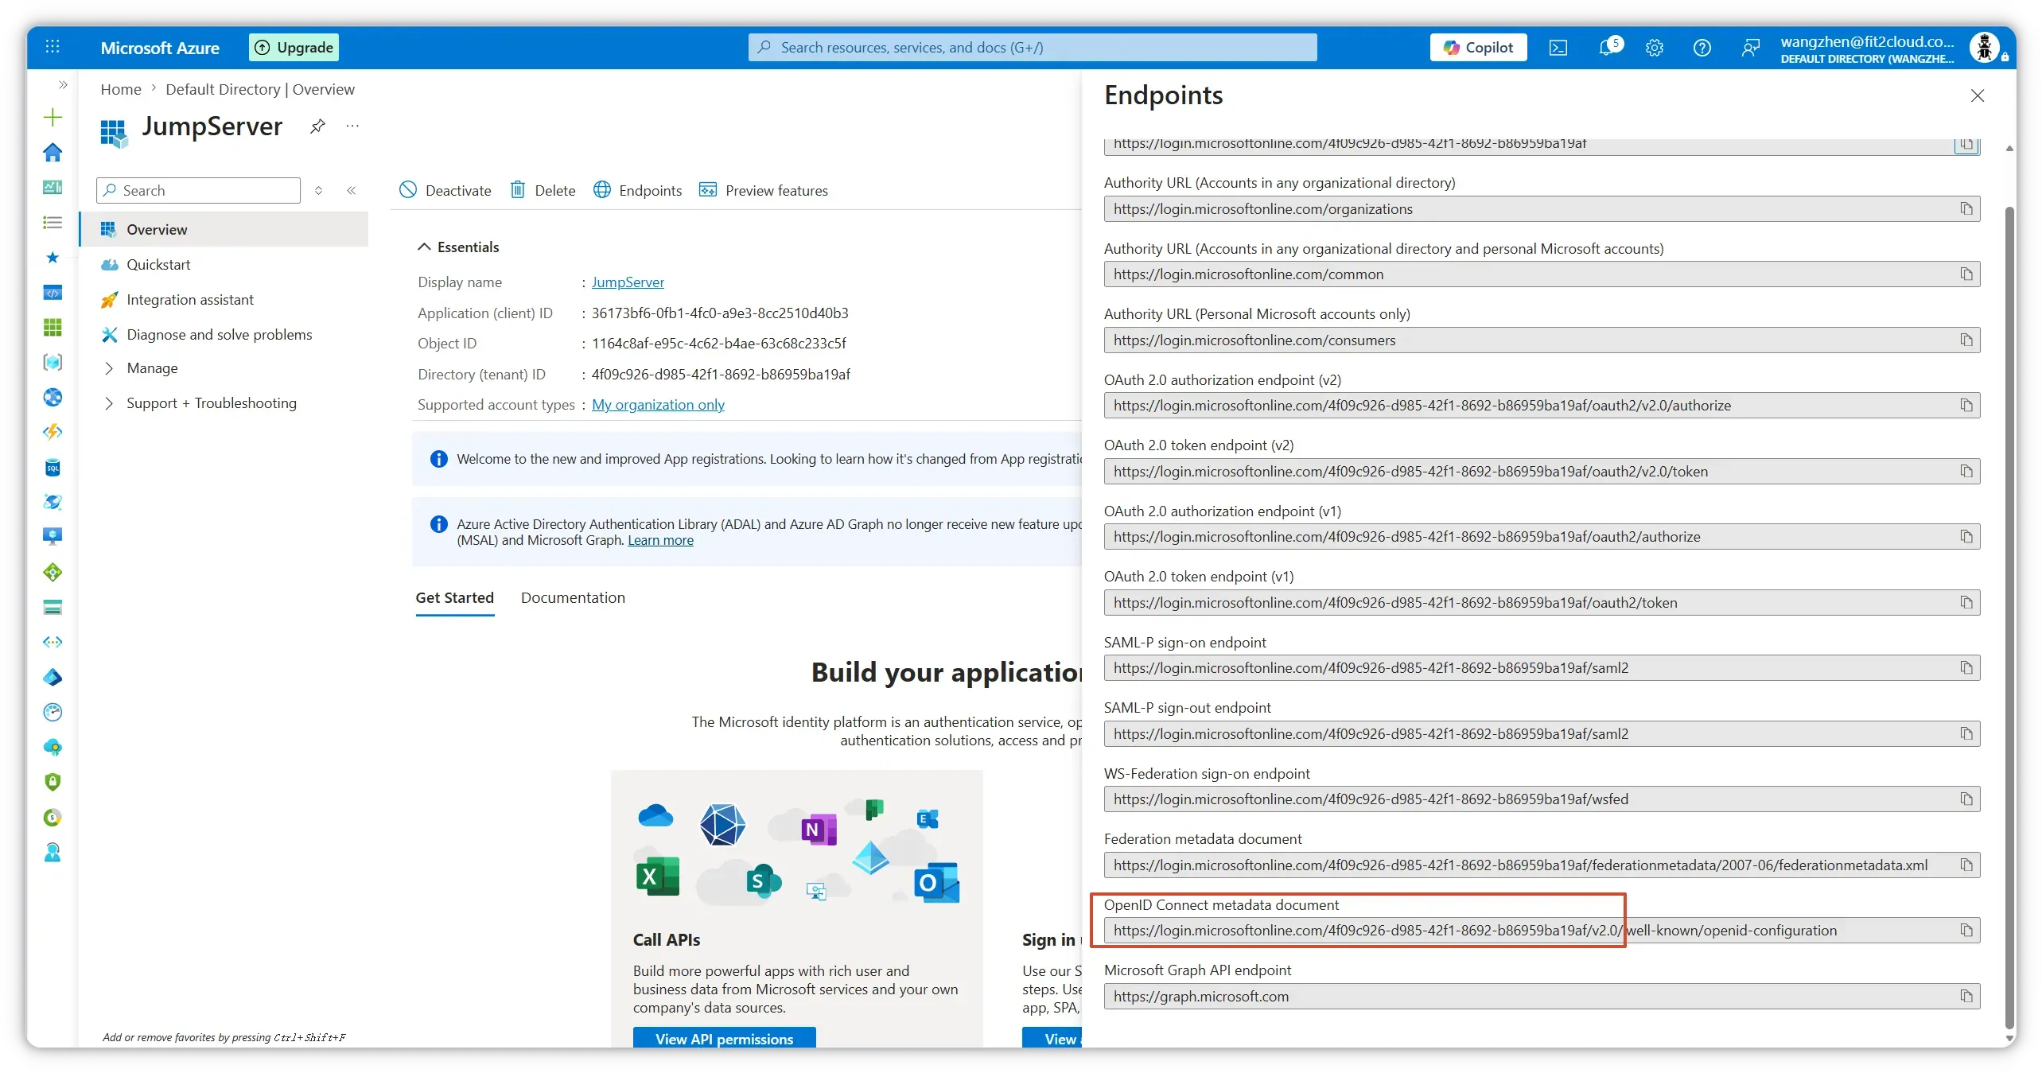
Task: Copy the SAML-P sign-on endpoint URL
Action: pos(1966,667)
